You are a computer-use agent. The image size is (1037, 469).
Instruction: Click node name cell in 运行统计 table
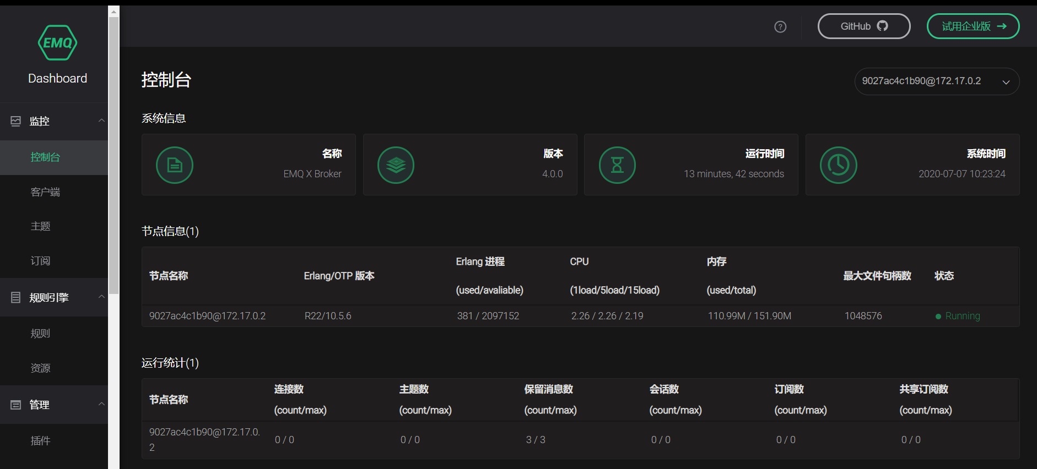coord(205,440)
